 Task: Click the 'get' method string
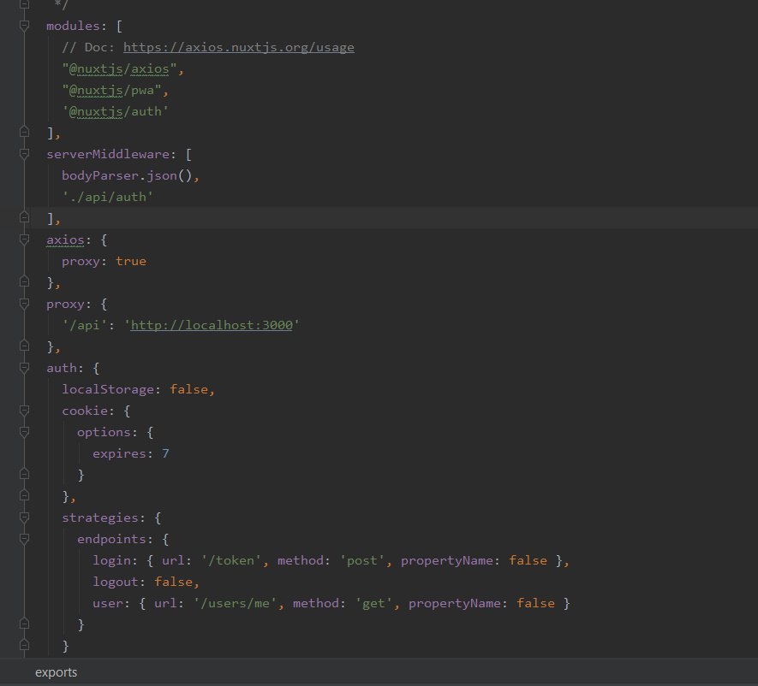[373, 603]
